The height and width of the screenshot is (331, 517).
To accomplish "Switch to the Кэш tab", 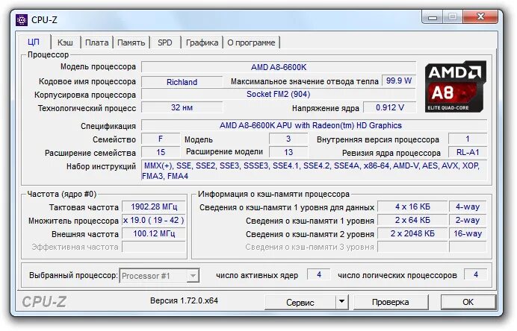I will click(65, 42).
